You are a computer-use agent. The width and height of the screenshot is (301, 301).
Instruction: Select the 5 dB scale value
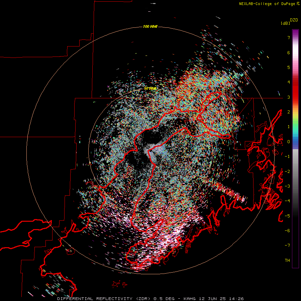coord(289,67)
